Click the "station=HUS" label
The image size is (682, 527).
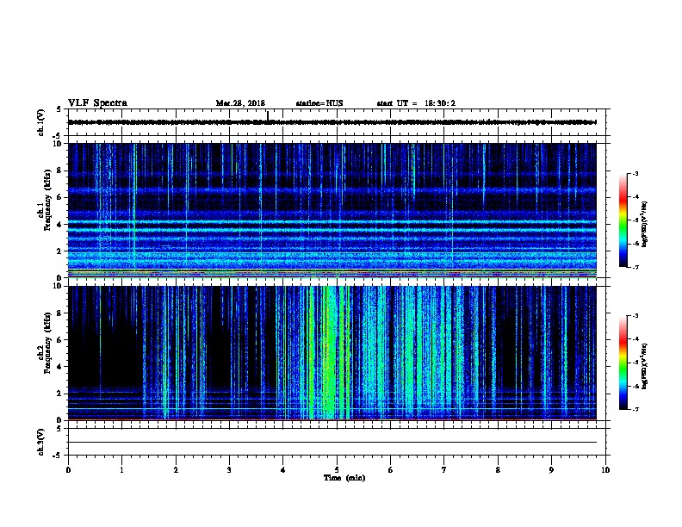tap(319, 103)
